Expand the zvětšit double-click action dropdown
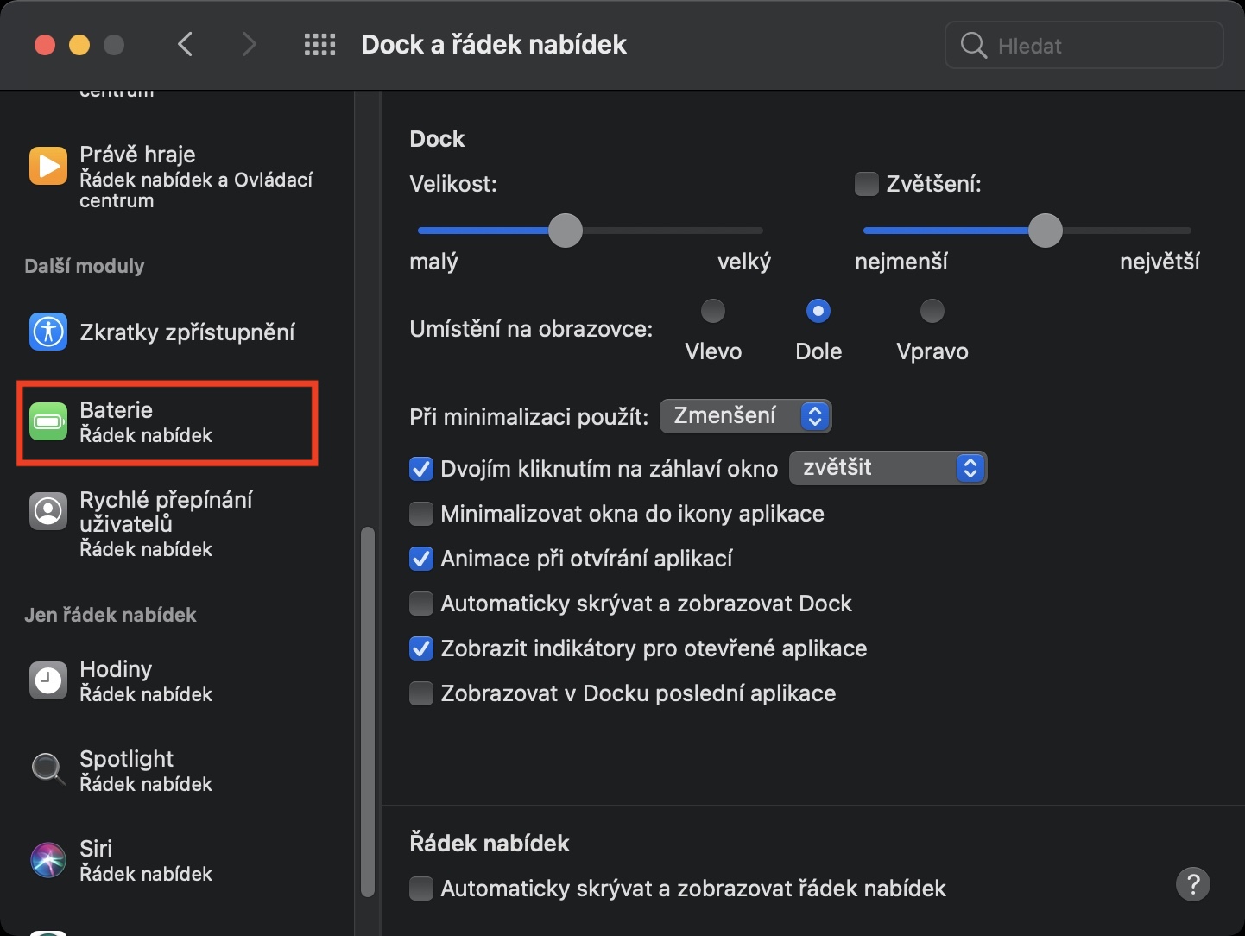 [x=888, y=468]
